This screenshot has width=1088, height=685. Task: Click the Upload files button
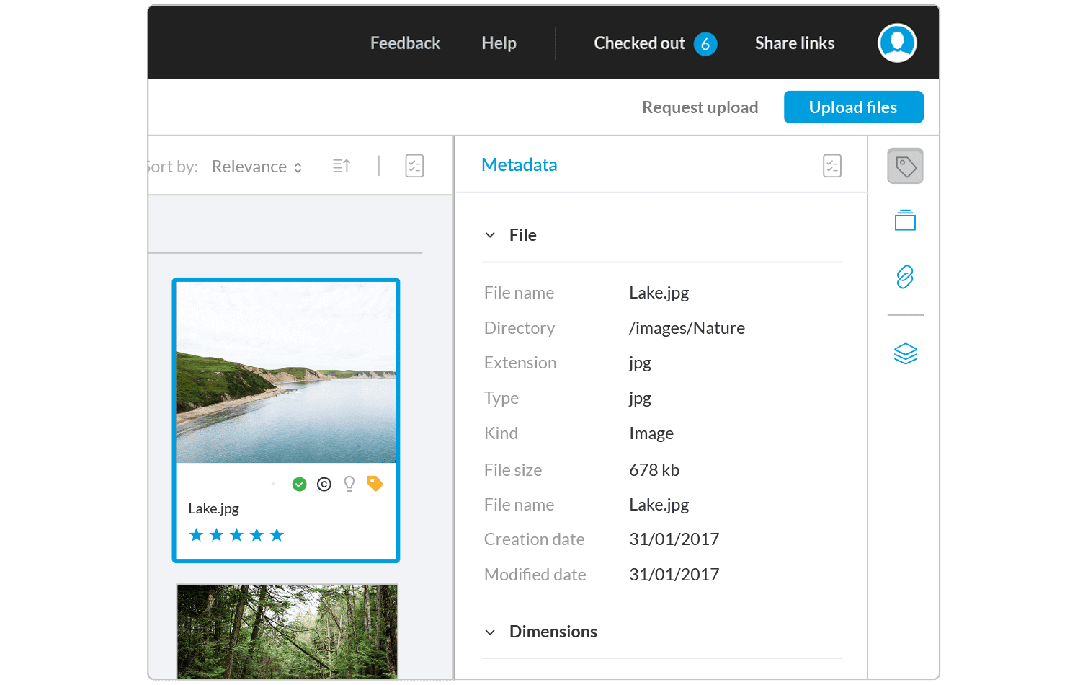pos(853,107)
